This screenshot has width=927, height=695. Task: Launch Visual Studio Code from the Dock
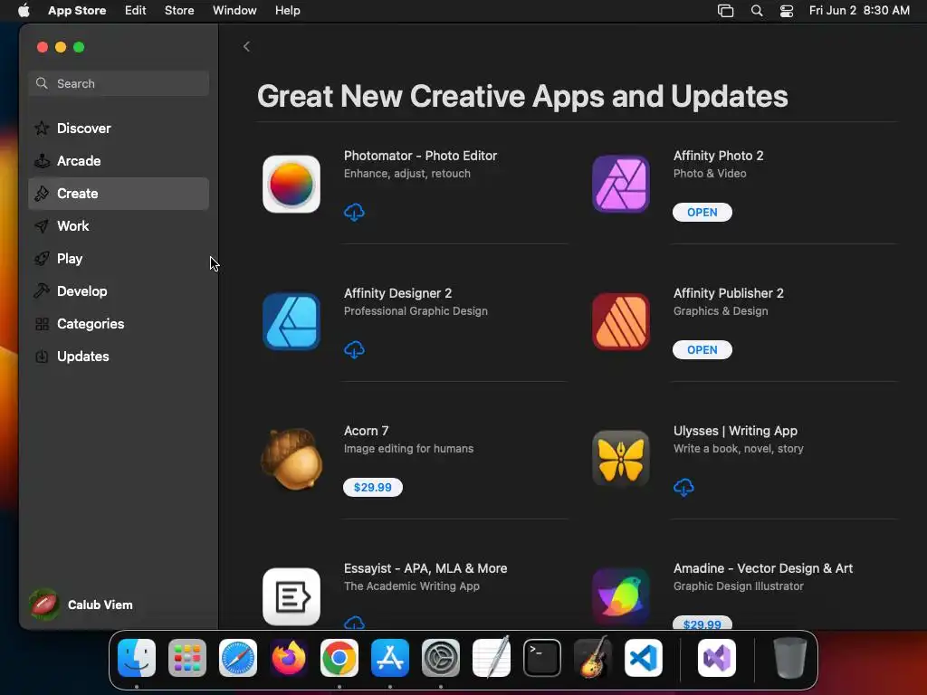point(644,658)
